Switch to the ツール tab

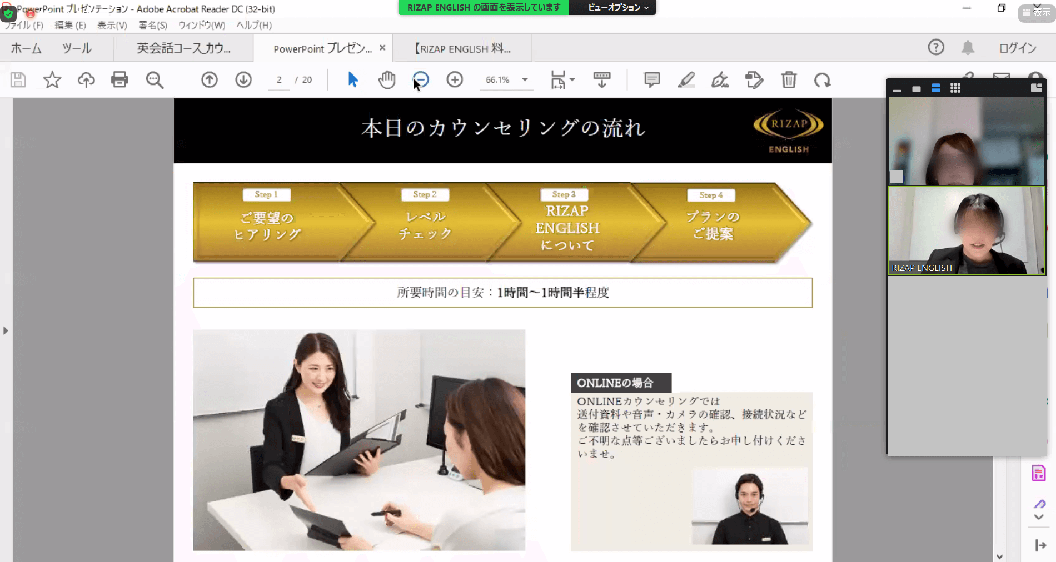pos(77,48)
